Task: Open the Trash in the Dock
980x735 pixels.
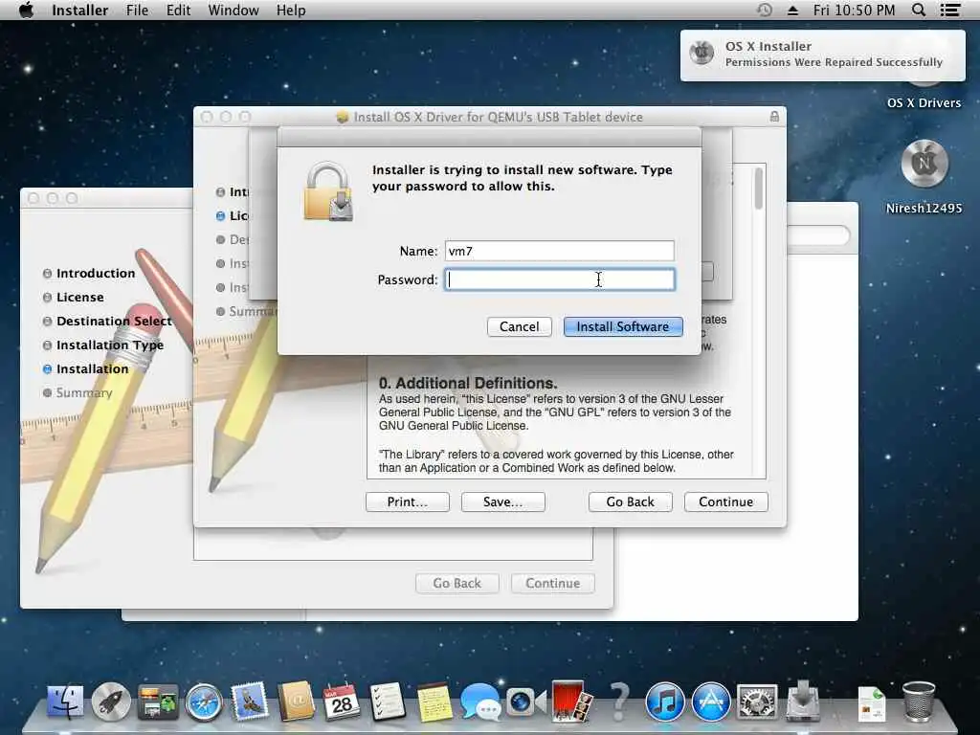Action: pos(919,702)
